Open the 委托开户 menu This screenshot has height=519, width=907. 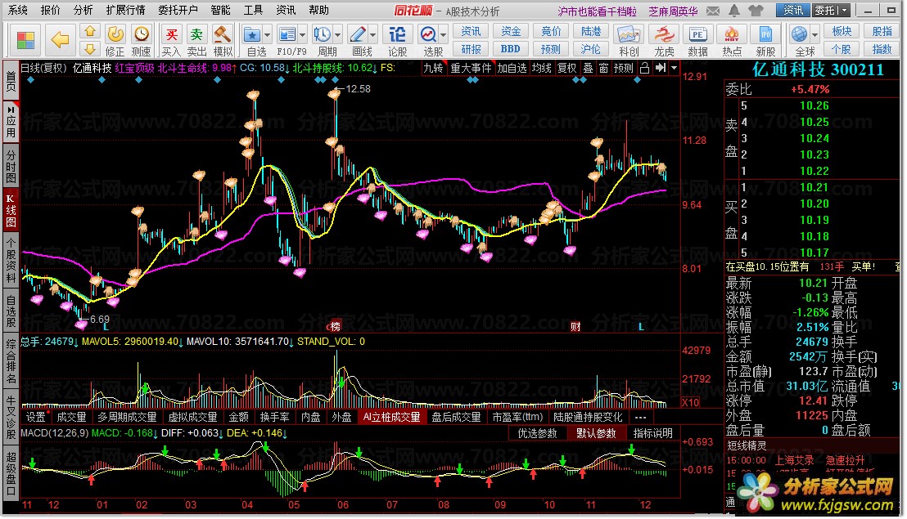[x=178, y=11]
